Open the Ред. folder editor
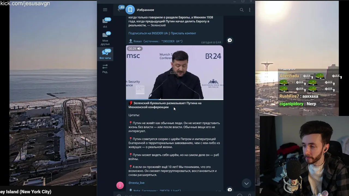 pos(105,69)
